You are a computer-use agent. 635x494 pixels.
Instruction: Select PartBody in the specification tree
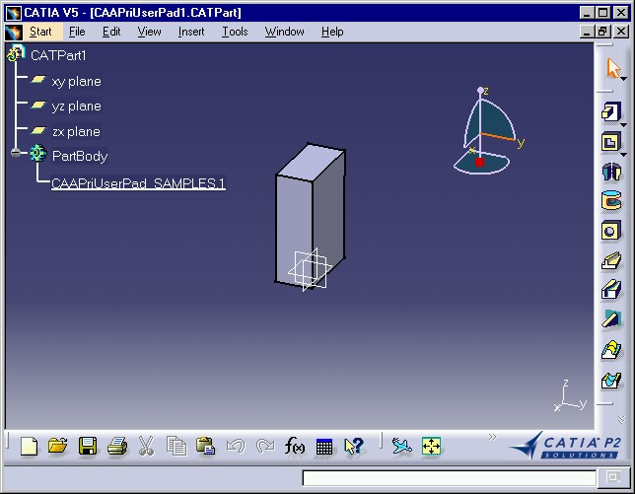(x=80, y=156)
